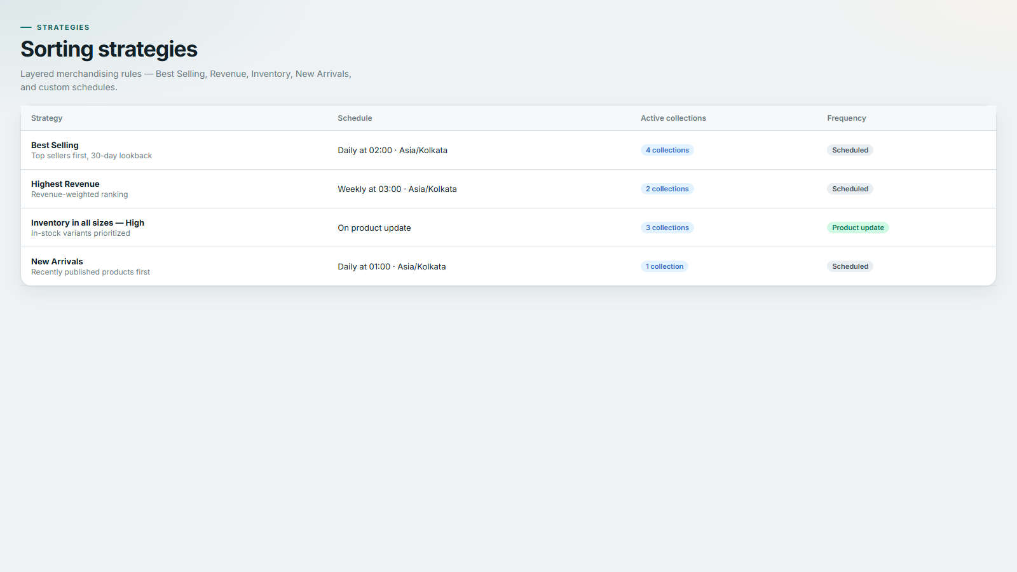Open the Inventory in all sizes — High strategy
This screenshot has height=572, width=1017.
point(88,223)
